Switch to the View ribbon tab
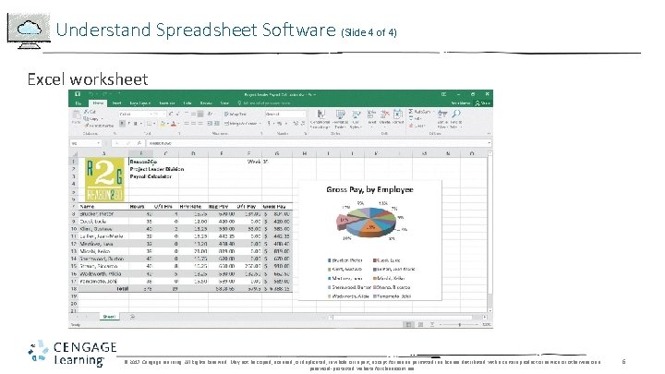 point(224,103)
